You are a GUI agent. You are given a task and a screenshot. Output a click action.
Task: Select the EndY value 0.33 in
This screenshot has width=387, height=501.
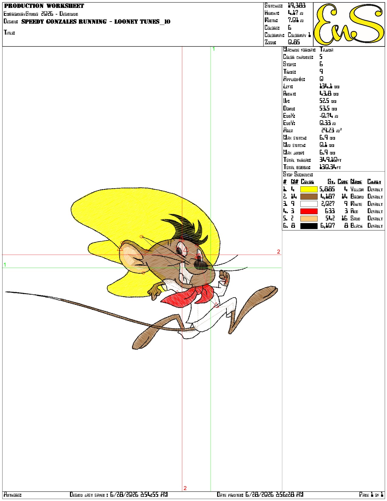(328, 123)
